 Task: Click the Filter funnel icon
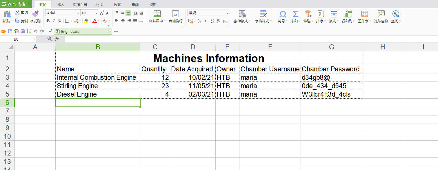308,14
